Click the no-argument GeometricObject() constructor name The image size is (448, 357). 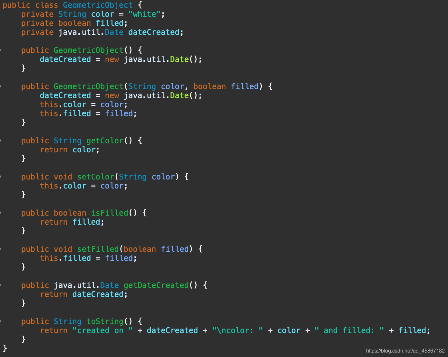(x=89, y=50)
